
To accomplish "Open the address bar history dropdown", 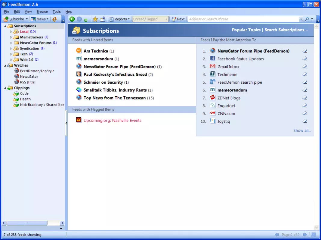I will [301, 19].
